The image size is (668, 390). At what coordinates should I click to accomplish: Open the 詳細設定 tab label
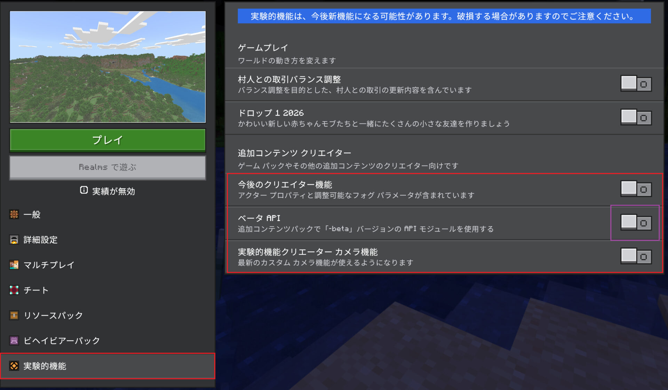(x=40, y=240)
